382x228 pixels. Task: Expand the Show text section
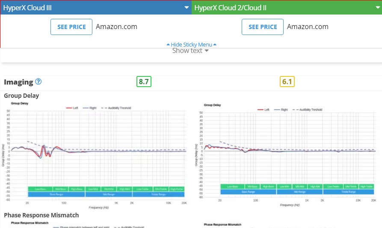point(190,50)
